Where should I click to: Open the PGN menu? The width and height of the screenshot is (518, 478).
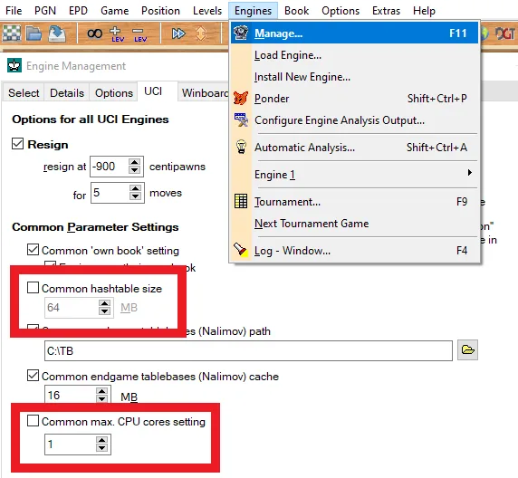click(x=45, y=11)
